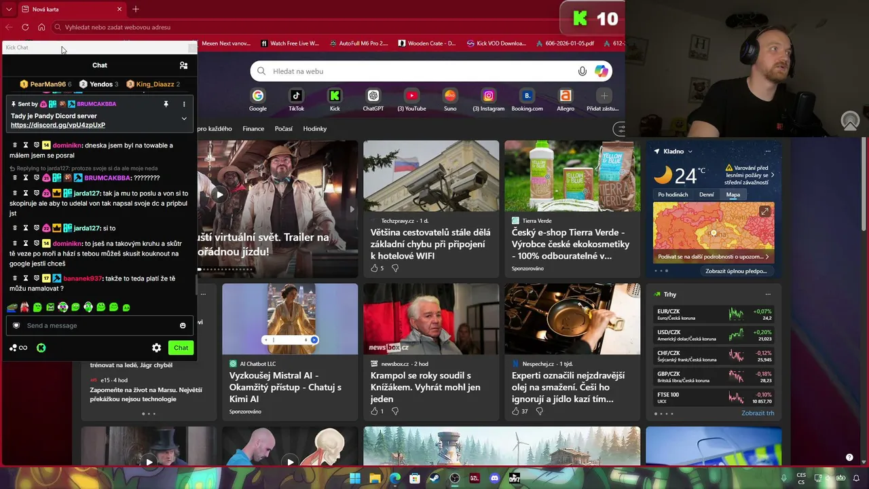Open Kick chat settings gear

157,348
